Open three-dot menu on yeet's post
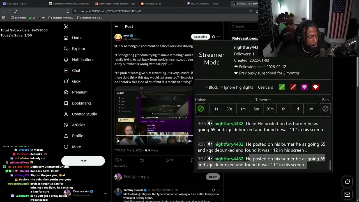 218,36
